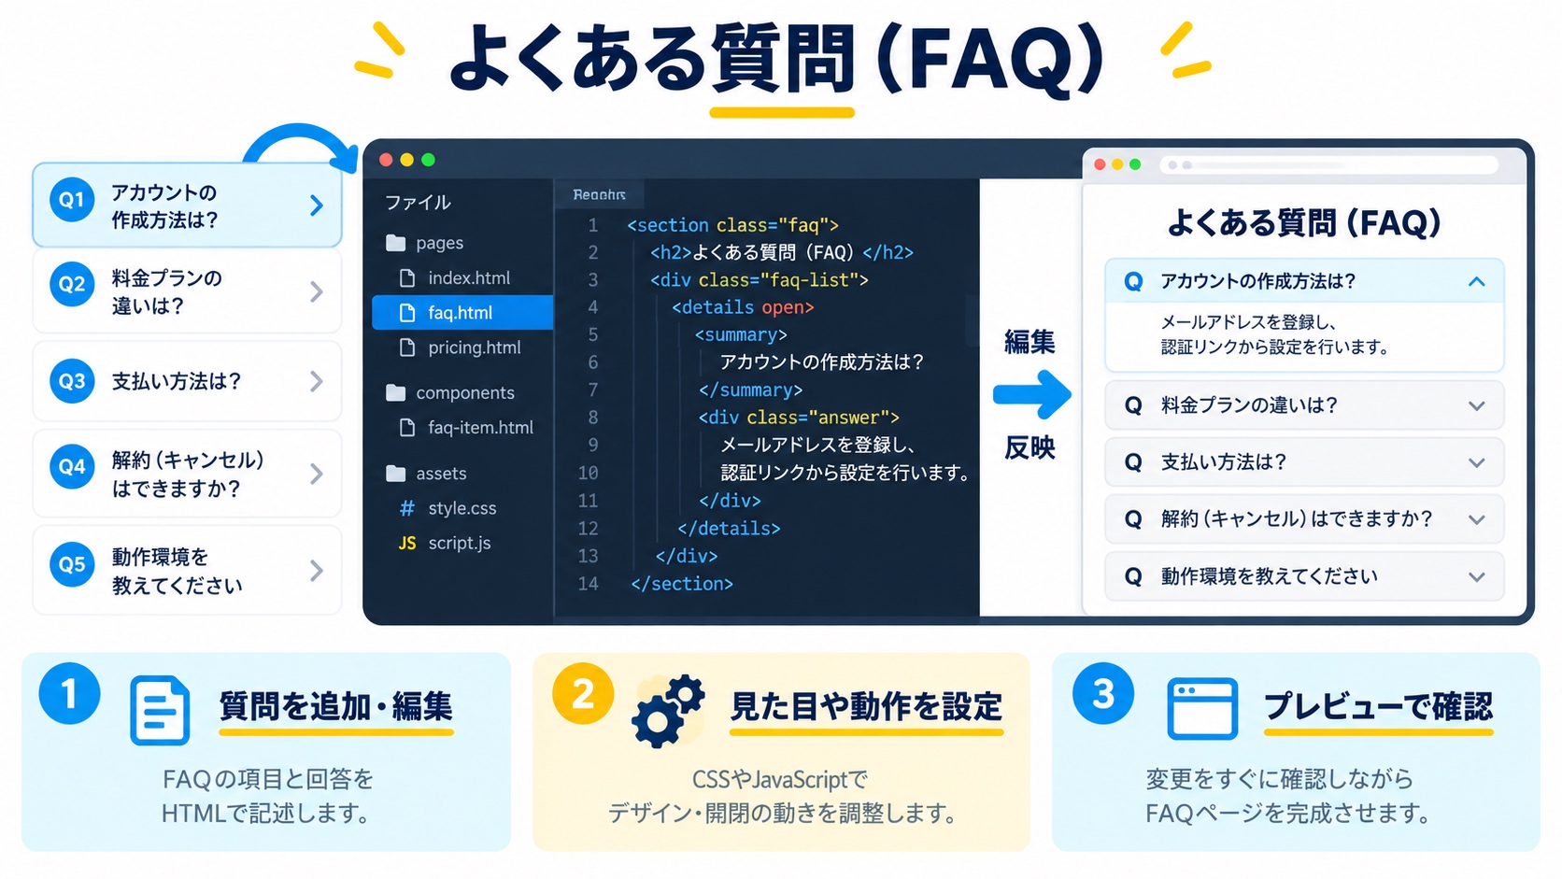Click the Q1 badge in the question list
1562x879 pixels.
[72, 200]
